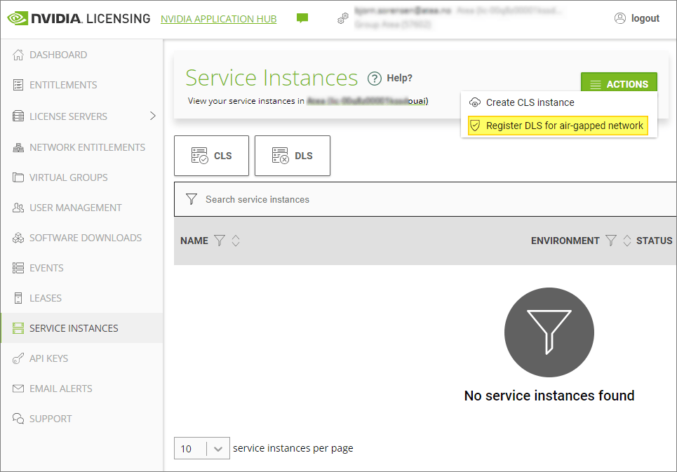Image resolution: width=677 pixels, height=472 pixels.
Task: Toggle the DLS filter button
Action: [292, 156]
